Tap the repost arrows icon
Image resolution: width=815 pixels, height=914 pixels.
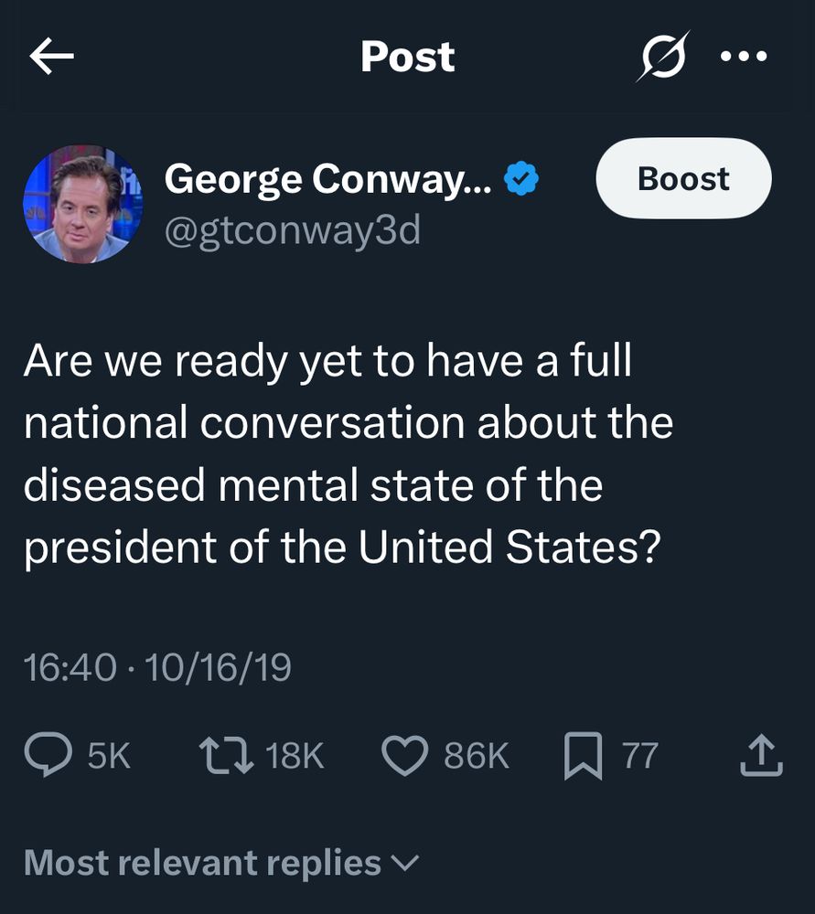[226, 756]
